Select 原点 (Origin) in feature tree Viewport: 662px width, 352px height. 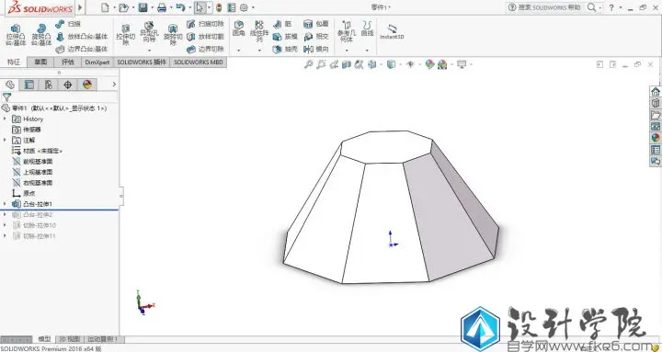pyautogui.click(x=24, y=193)
